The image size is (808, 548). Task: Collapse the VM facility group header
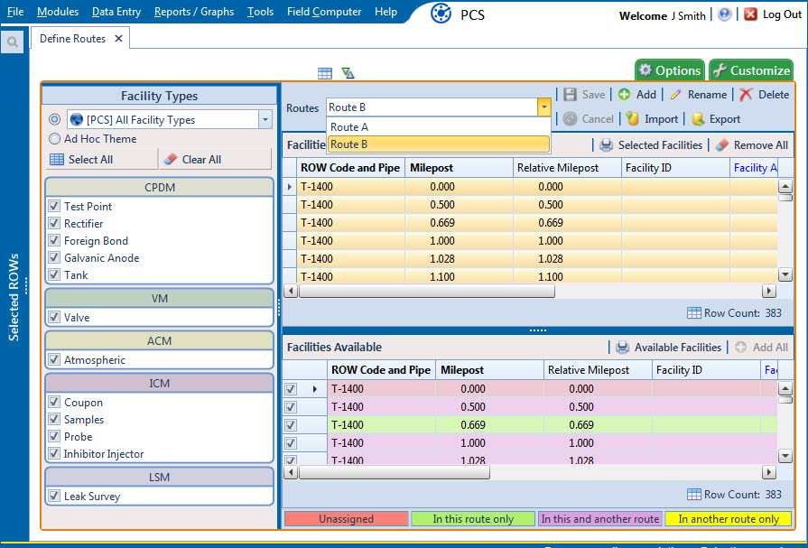159,299
